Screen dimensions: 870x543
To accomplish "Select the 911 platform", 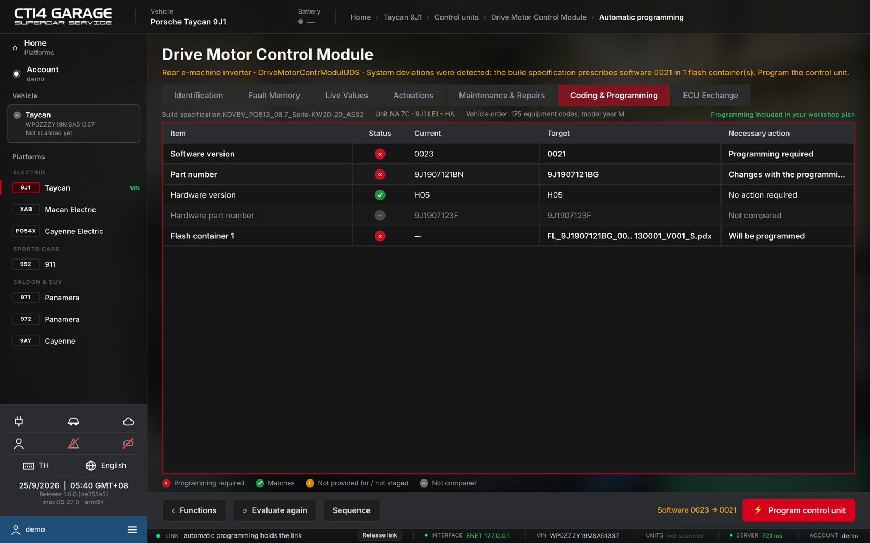I will [x=50, y=264].
